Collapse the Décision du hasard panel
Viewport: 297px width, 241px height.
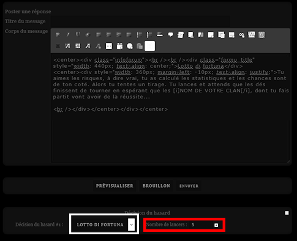[287, 213]
